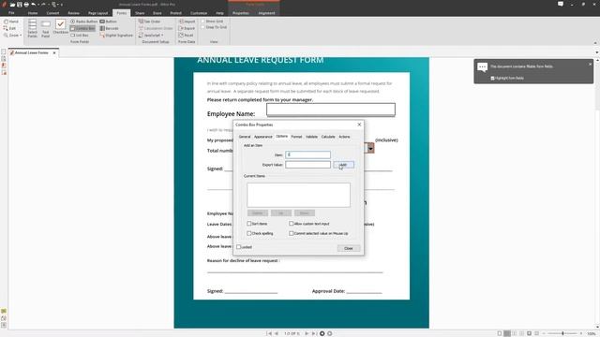Go to the next page
The height and width of the screenshot is (337, 600).
click(x=307, y=333)
